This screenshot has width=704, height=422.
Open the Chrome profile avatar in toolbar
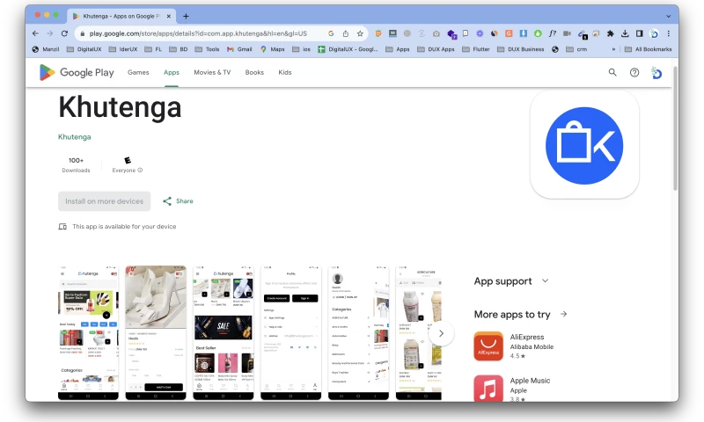(x=654, y=33)
